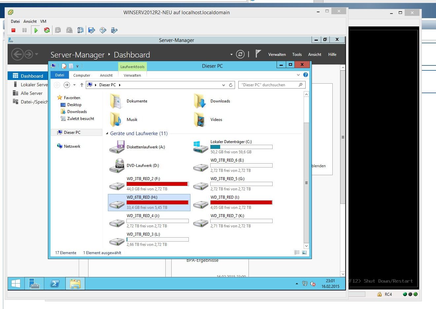This screenshot has width=436, height=309.
Task: Open Ansicht menu in Server-Manager
Action: click(315, 55)
